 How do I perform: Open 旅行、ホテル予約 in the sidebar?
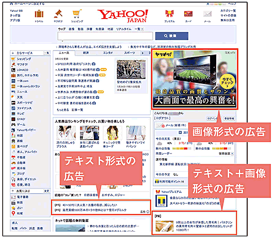(x=27, y=75)
